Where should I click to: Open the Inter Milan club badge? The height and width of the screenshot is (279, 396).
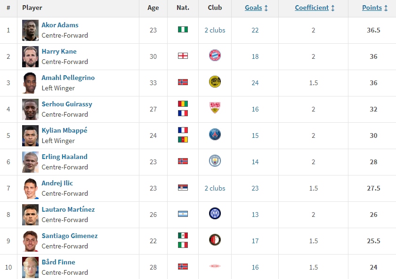click(x=215, y=214)
